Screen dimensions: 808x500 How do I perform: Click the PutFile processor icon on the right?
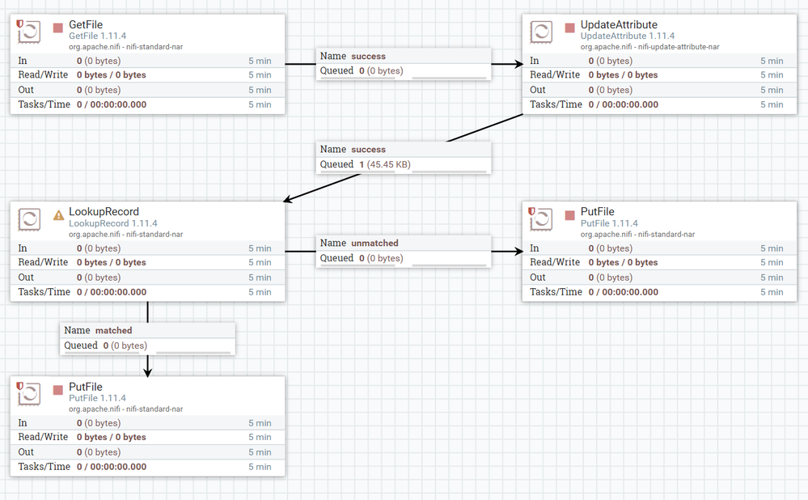point(540,219)
